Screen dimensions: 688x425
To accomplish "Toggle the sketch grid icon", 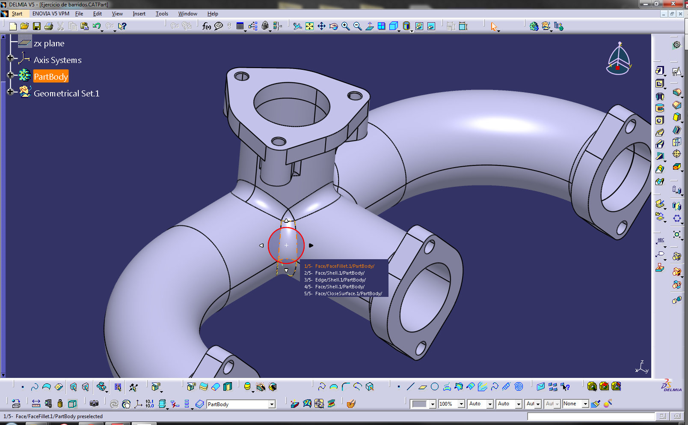I will 118,387.
